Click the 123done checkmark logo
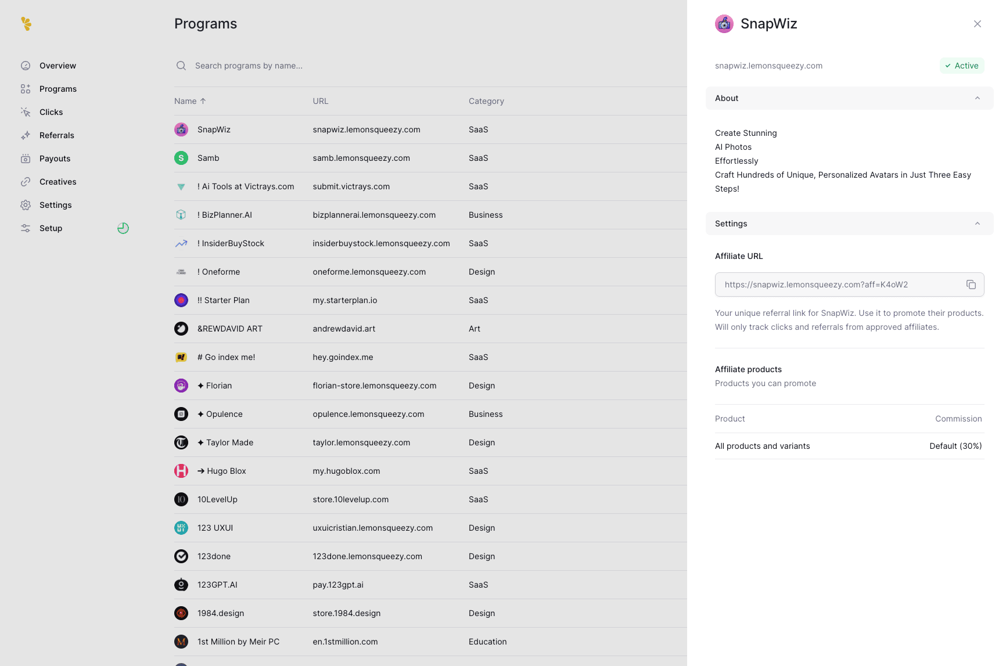 click(181, 556)
